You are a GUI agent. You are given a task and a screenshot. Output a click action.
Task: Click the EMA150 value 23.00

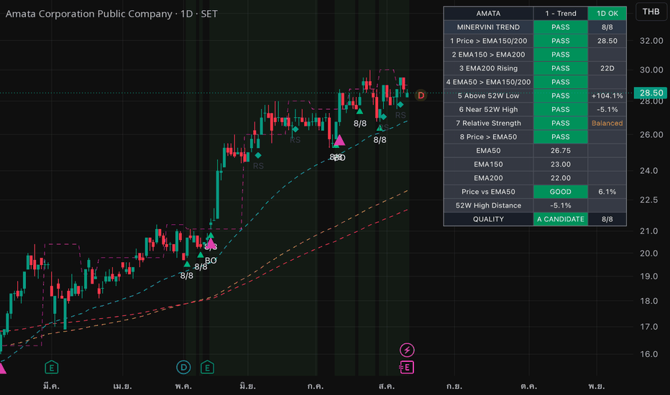click(x=561, y=164)
